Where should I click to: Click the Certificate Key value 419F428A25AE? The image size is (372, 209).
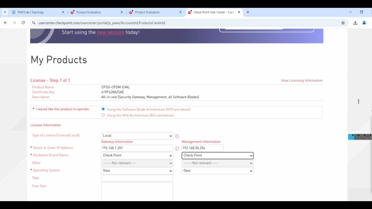(x=112, y=92)
